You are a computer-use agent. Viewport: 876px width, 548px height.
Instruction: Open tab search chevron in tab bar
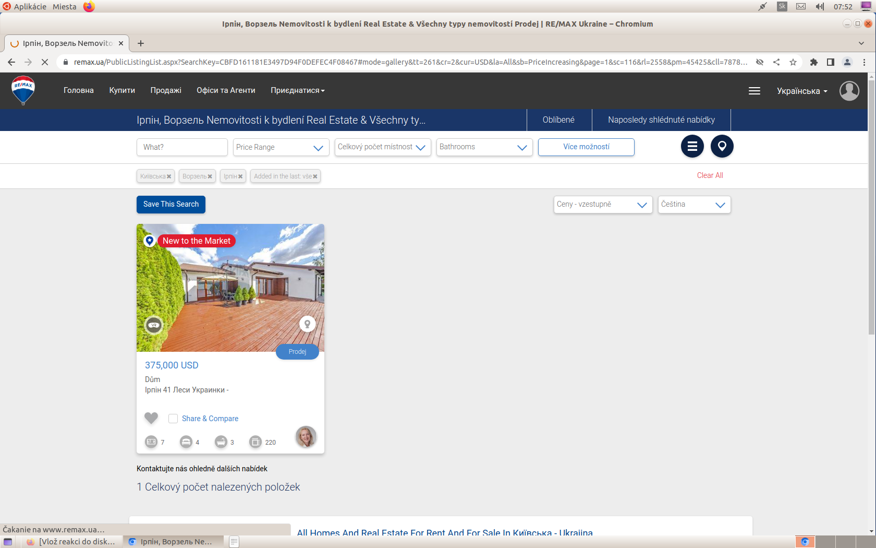(861, 43)
